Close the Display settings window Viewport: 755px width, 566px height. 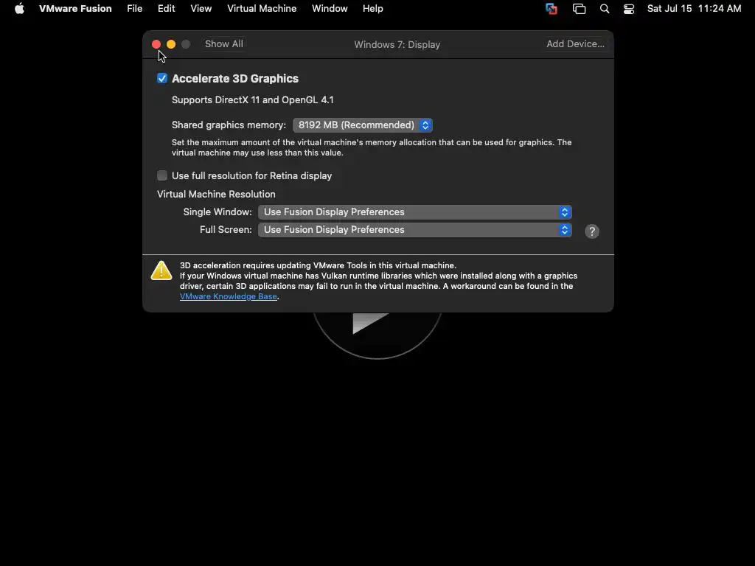[156, 44]
